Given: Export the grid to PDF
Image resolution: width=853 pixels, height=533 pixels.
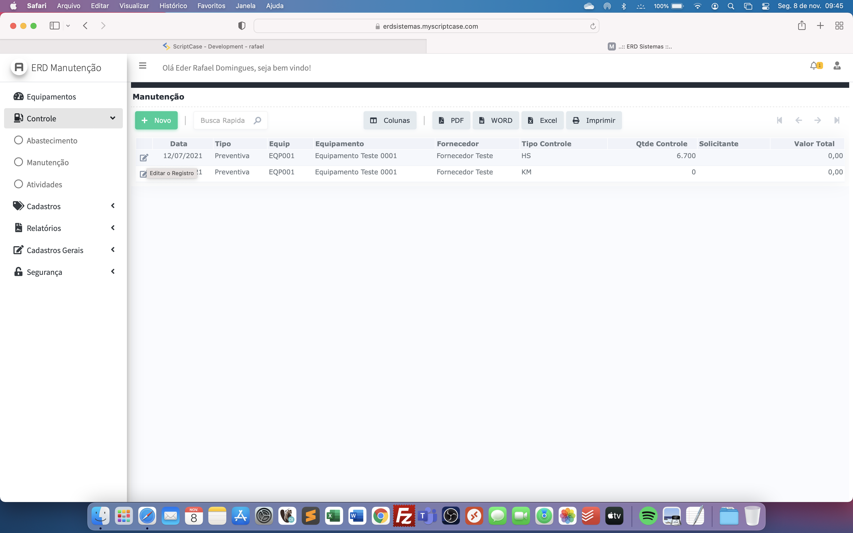Looking at the screenshot, I should click(x=451, y=120).
